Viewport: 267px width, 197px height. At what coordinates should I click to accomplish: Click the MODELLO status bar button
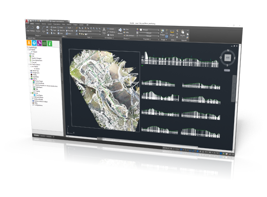pyautogui.click(x=166, y=148)
